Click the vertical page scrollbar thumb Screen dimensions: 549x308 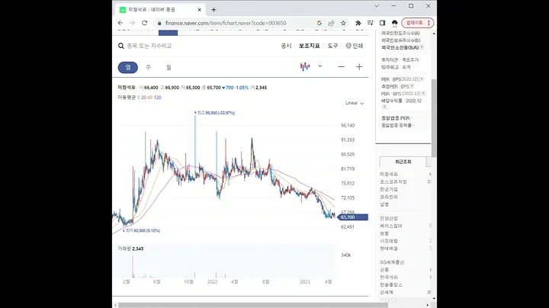[434, 118]
